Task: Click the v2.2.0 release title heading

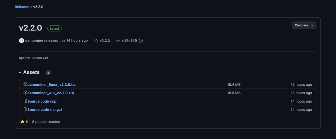Action: [x=31, y=28]
